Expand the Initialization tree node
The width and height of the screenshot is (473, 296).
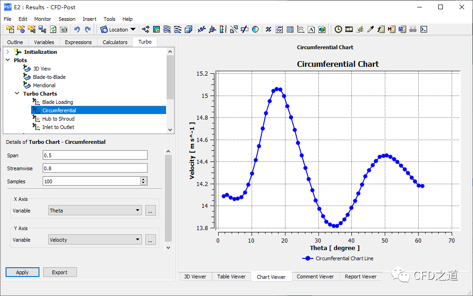[8, 52]
